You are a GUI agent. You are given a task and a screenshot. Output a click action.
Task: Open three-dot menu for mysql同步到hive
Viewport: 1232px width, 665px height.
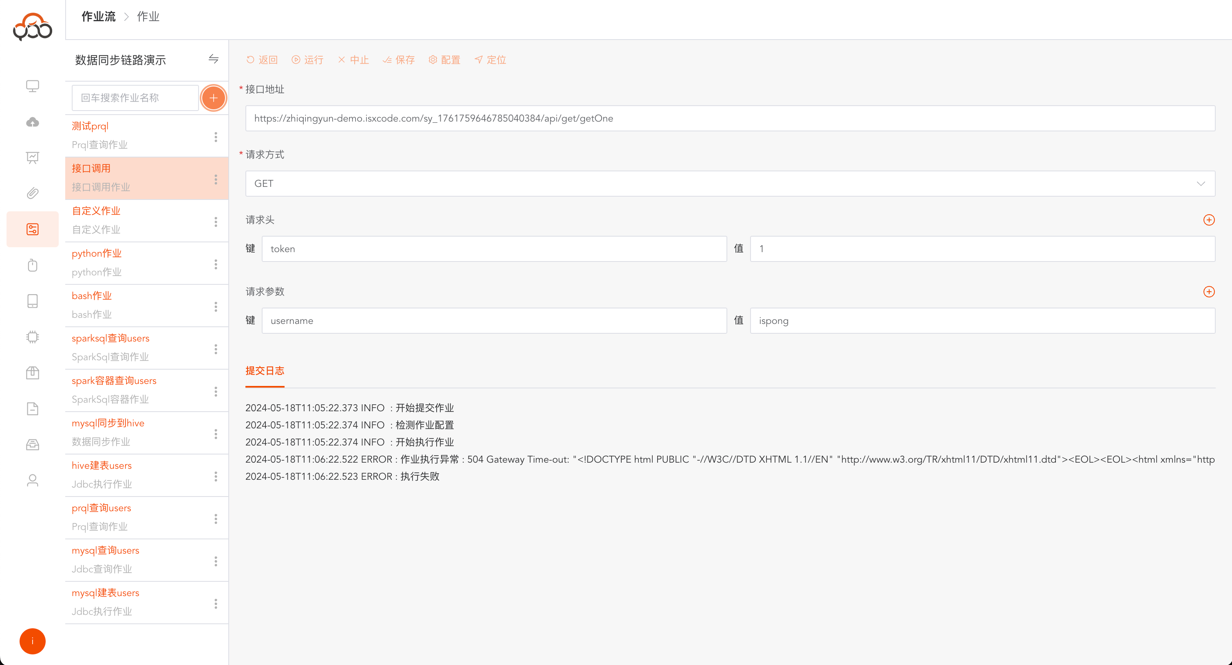point(216,434)
